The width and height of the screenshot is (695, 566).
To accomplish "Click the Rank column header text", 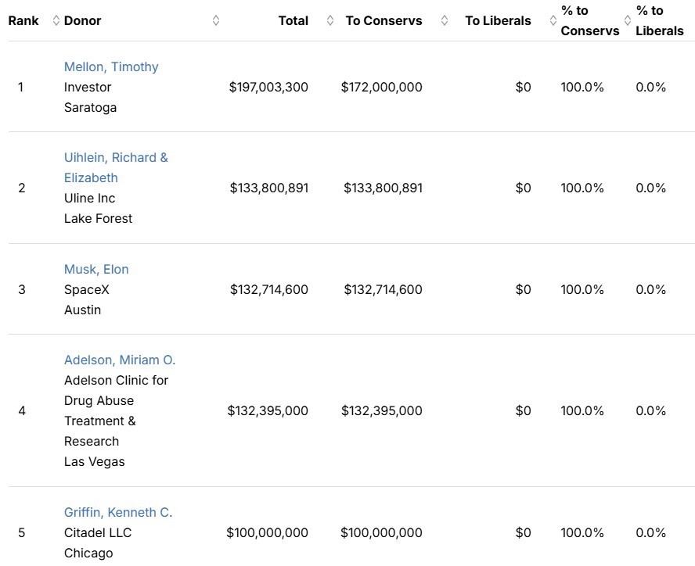I will [x=23, y=21].
